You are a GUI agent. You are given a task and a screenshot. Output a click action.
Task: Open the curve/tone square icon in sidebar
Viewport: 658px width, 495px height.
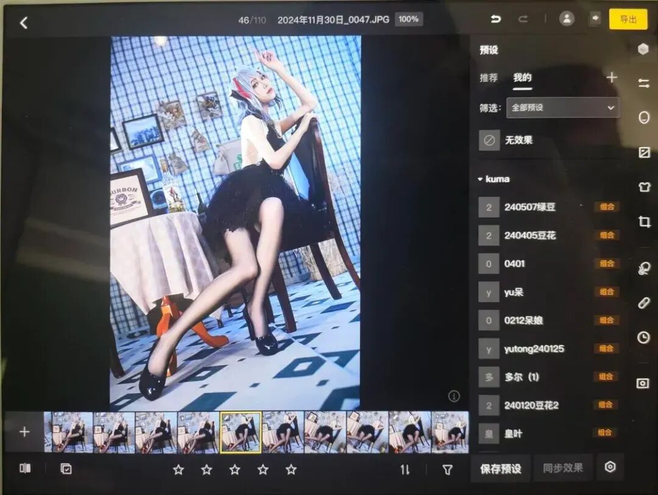click(644, 152)
